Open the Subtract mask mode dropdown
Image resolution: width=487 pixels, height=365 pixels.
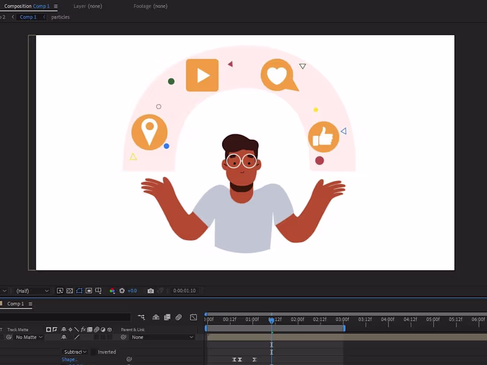pyautogui.click(x=74, y=352)
